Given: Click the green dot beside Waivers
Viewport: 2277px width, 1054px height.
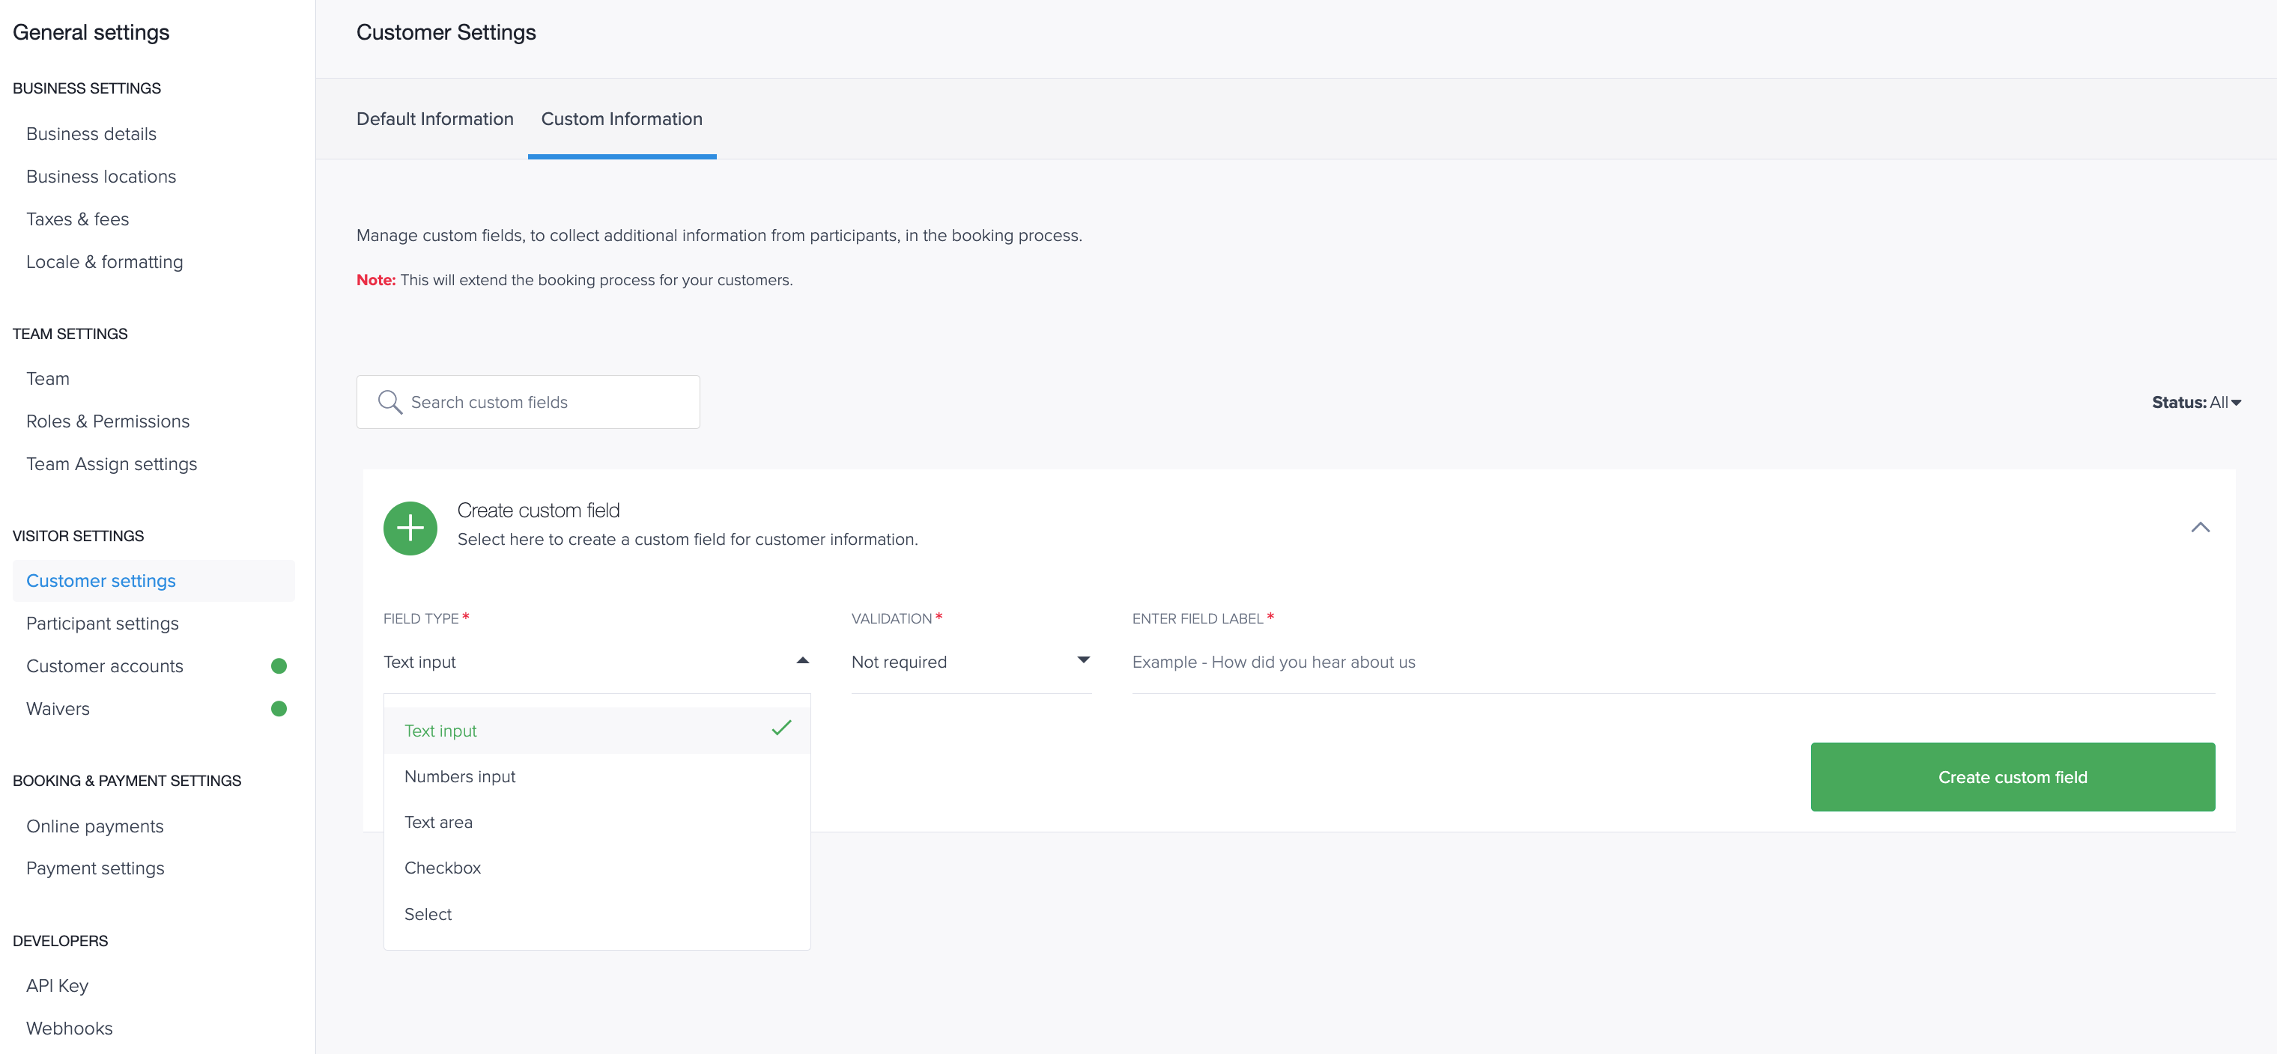Looking at the screenshot, I should [x=279, y=709].
